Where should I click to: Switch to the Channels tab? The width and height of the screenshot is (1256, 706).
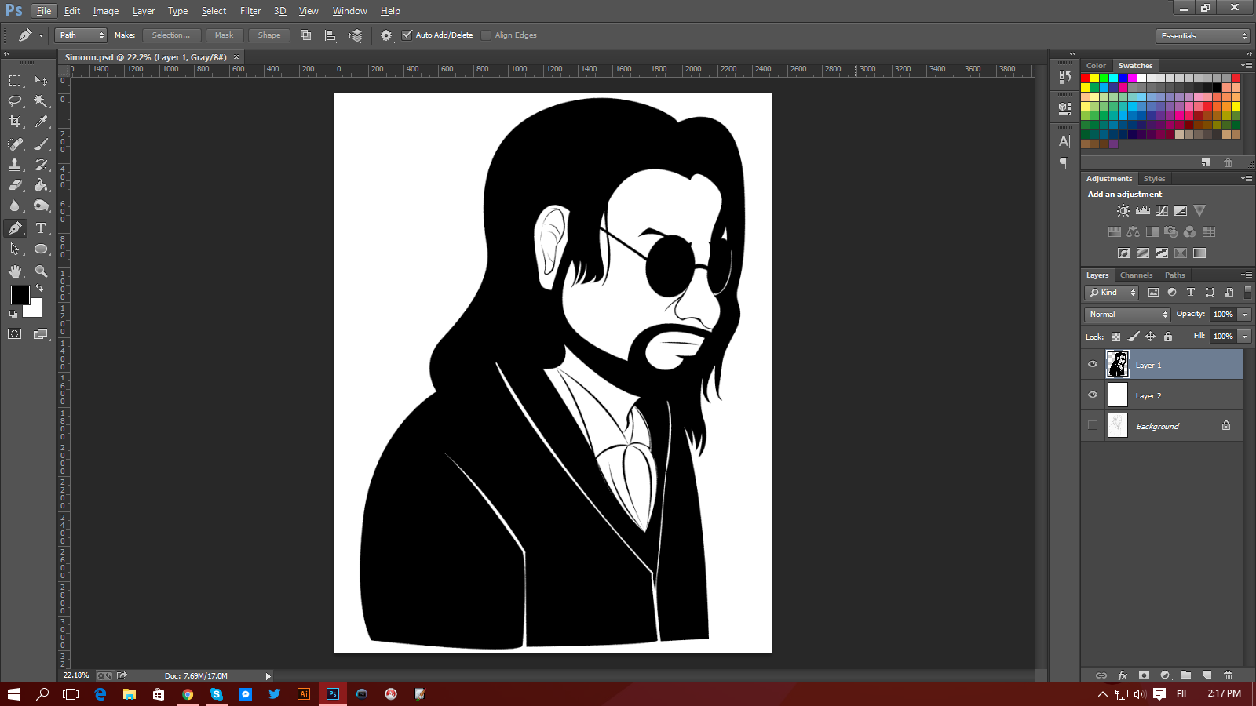[x=1136, y=275]
